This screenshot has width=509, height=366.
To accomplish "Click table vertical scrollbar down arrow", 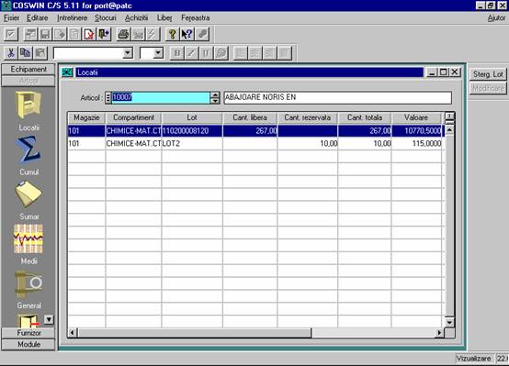I will [449, 323].
